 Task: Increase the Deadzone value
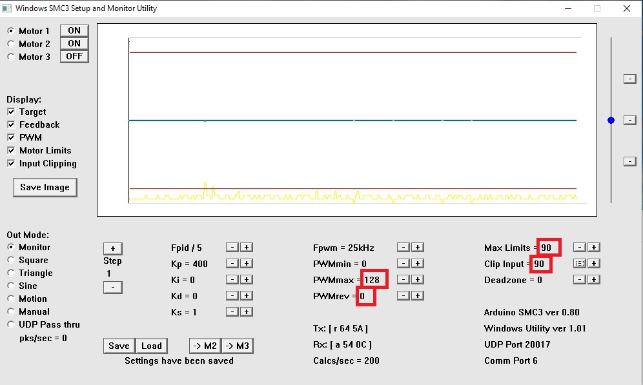tap(594, 279)
